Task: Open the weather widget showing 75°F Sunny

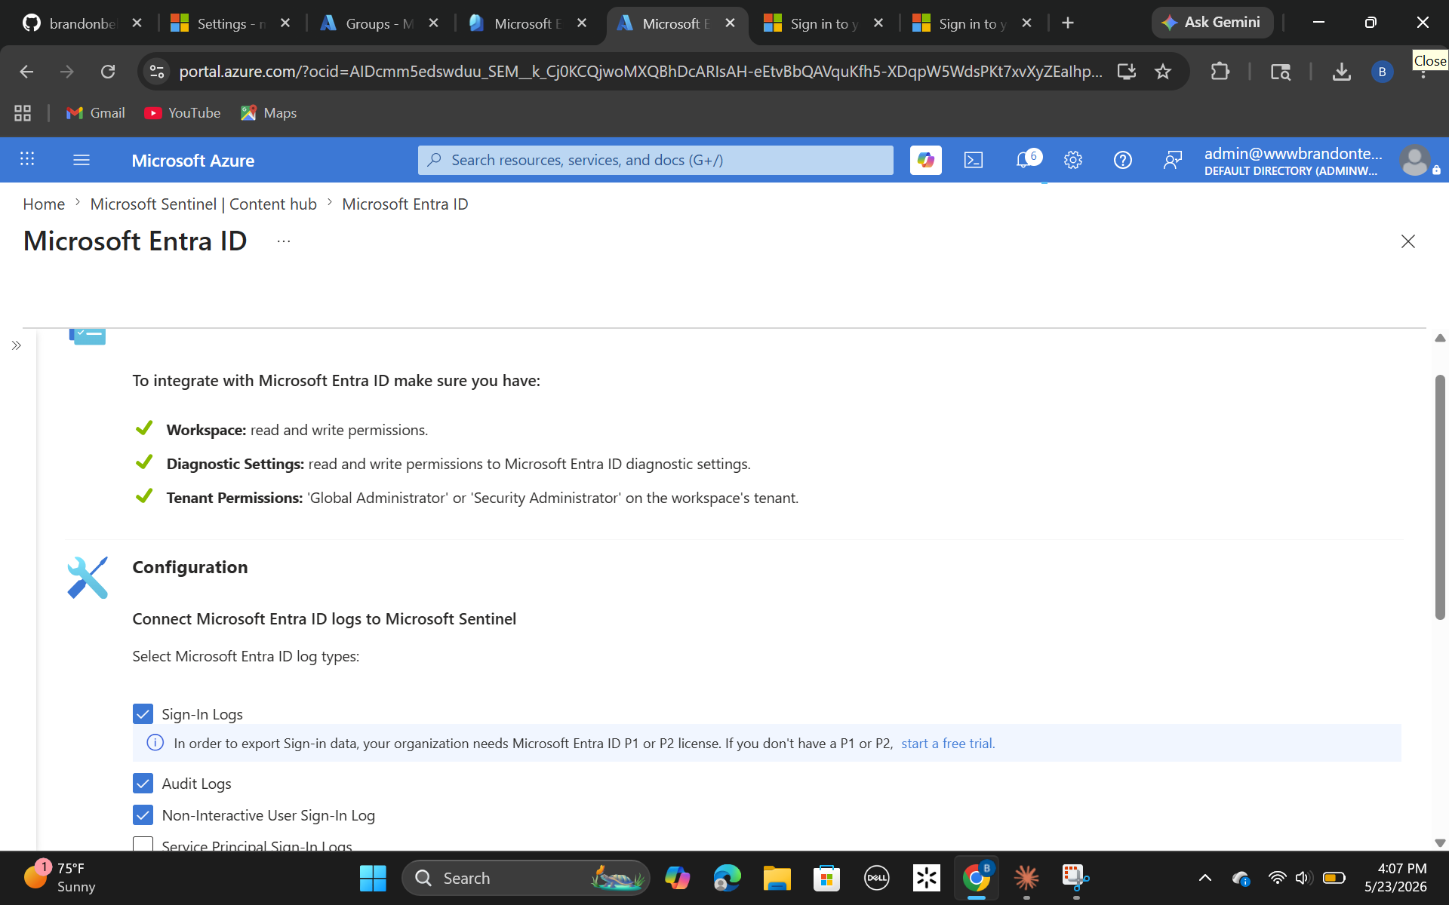Action: [60, 878]
